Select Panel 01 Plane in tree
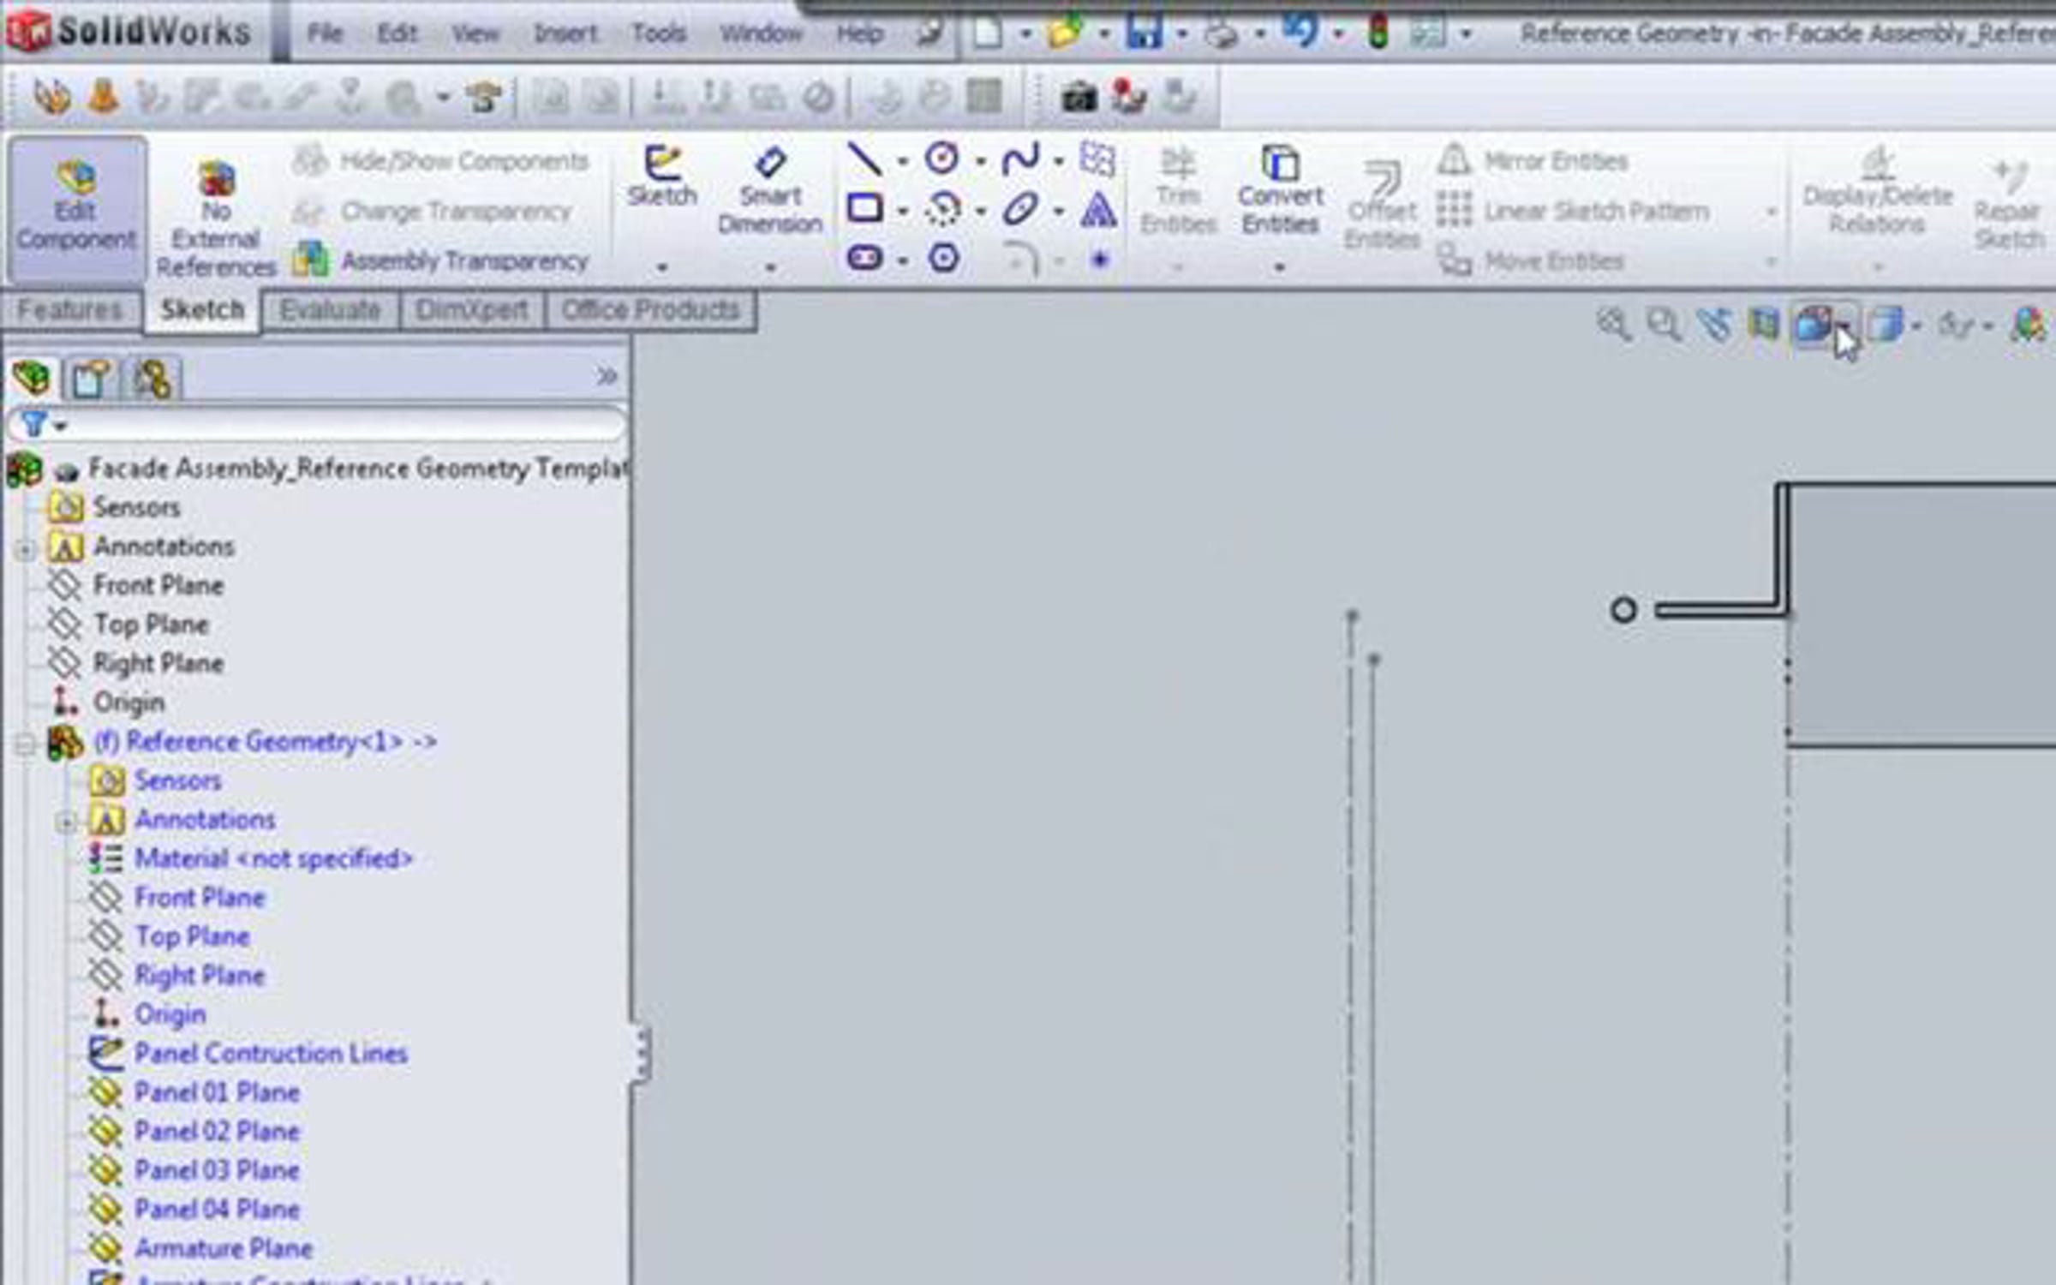The height and width of the screenshot is (1285, 2056). [216, 1092]
